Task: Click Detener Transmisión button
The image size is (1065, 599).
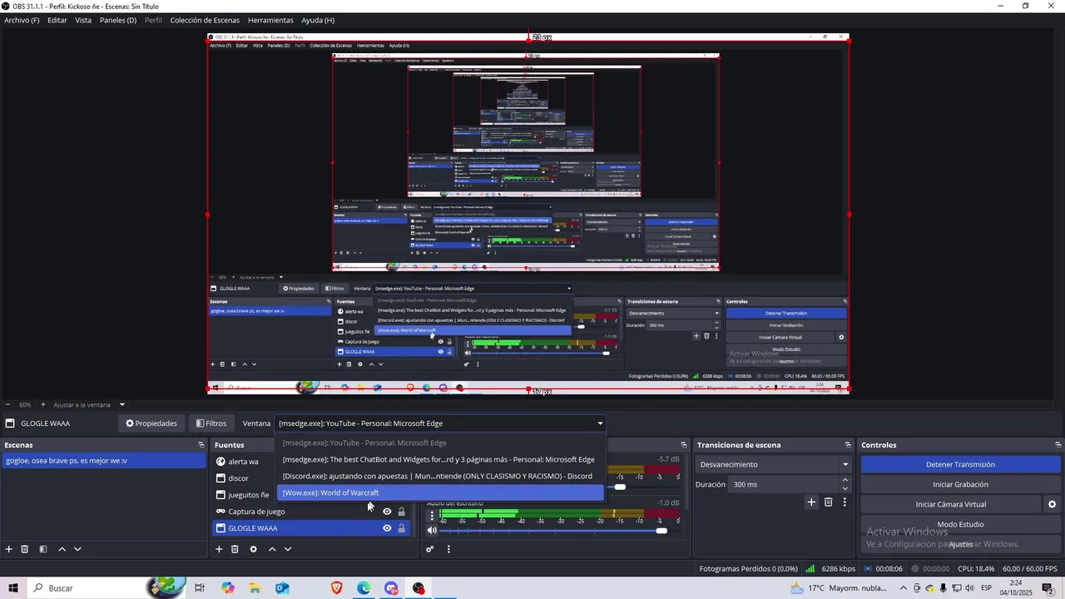Action: [x=960, y=464]
